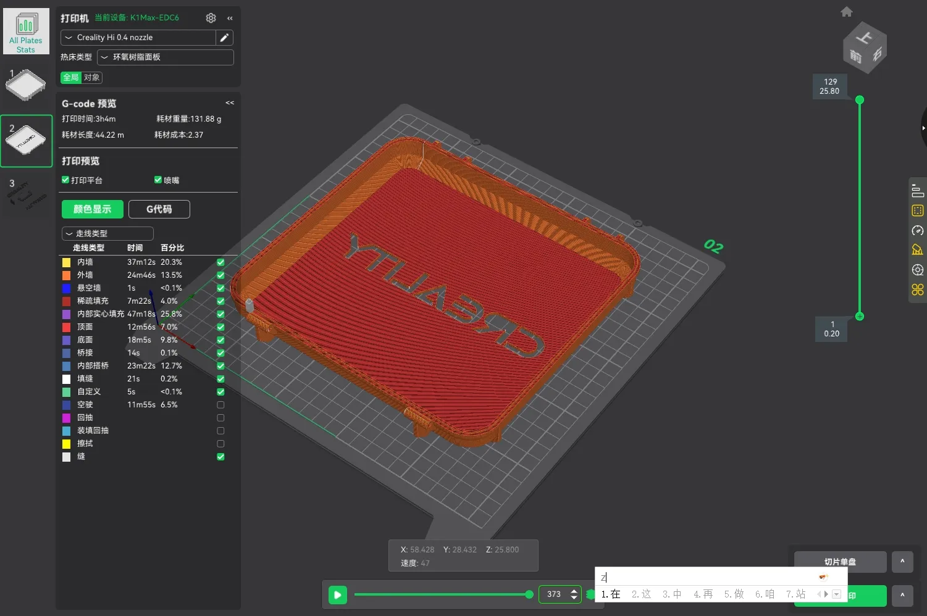Edit printer preset with pencil icon
Screen dimensions: 927x616
point(225,38)
